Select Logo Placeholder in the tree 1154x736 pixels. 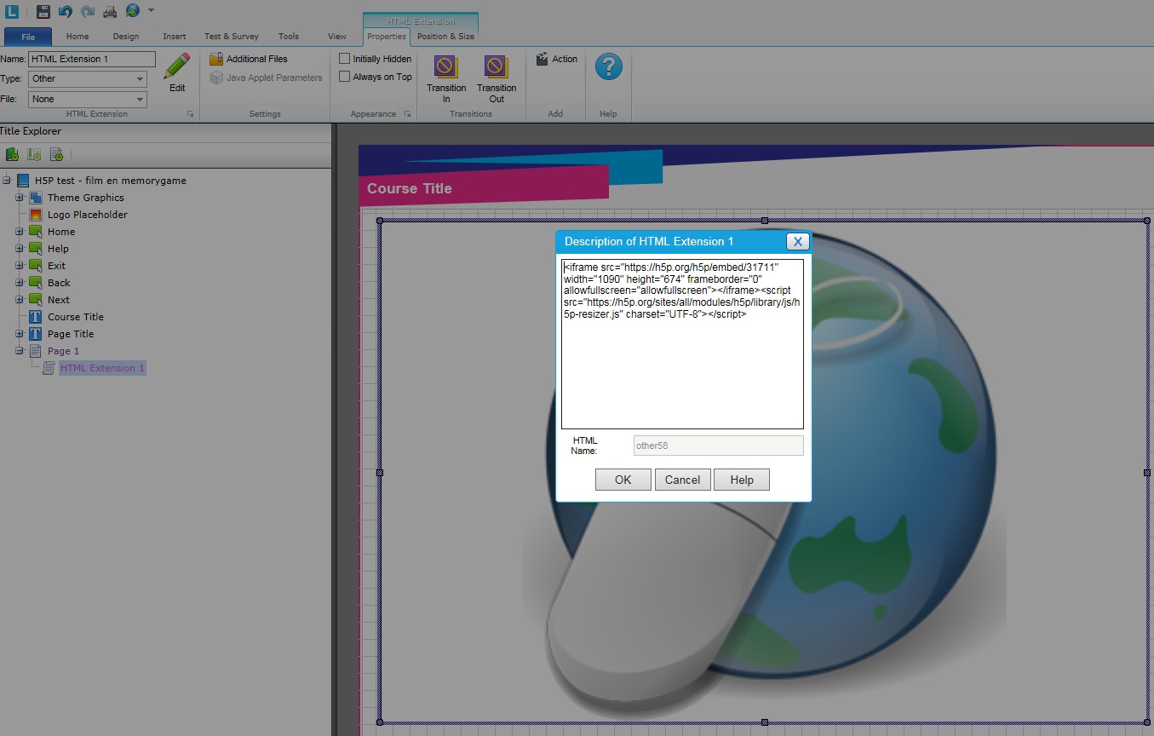pyautogui.click(x=88, y=215)
